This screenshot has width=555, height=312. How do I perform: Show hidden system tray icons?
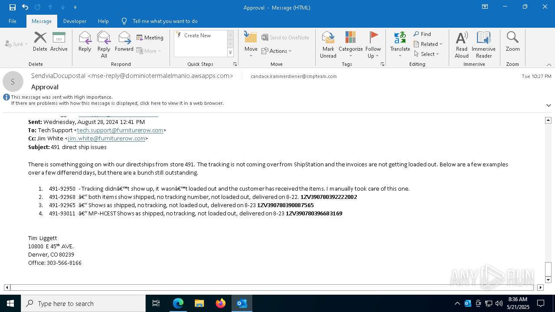[457, 303]
